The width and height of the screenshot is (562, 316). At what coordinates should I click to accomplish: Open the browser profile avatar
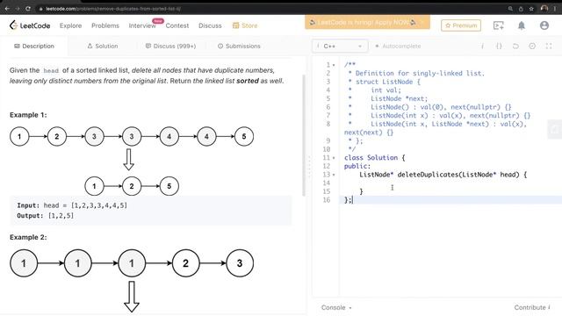click(x=544, y=8)
